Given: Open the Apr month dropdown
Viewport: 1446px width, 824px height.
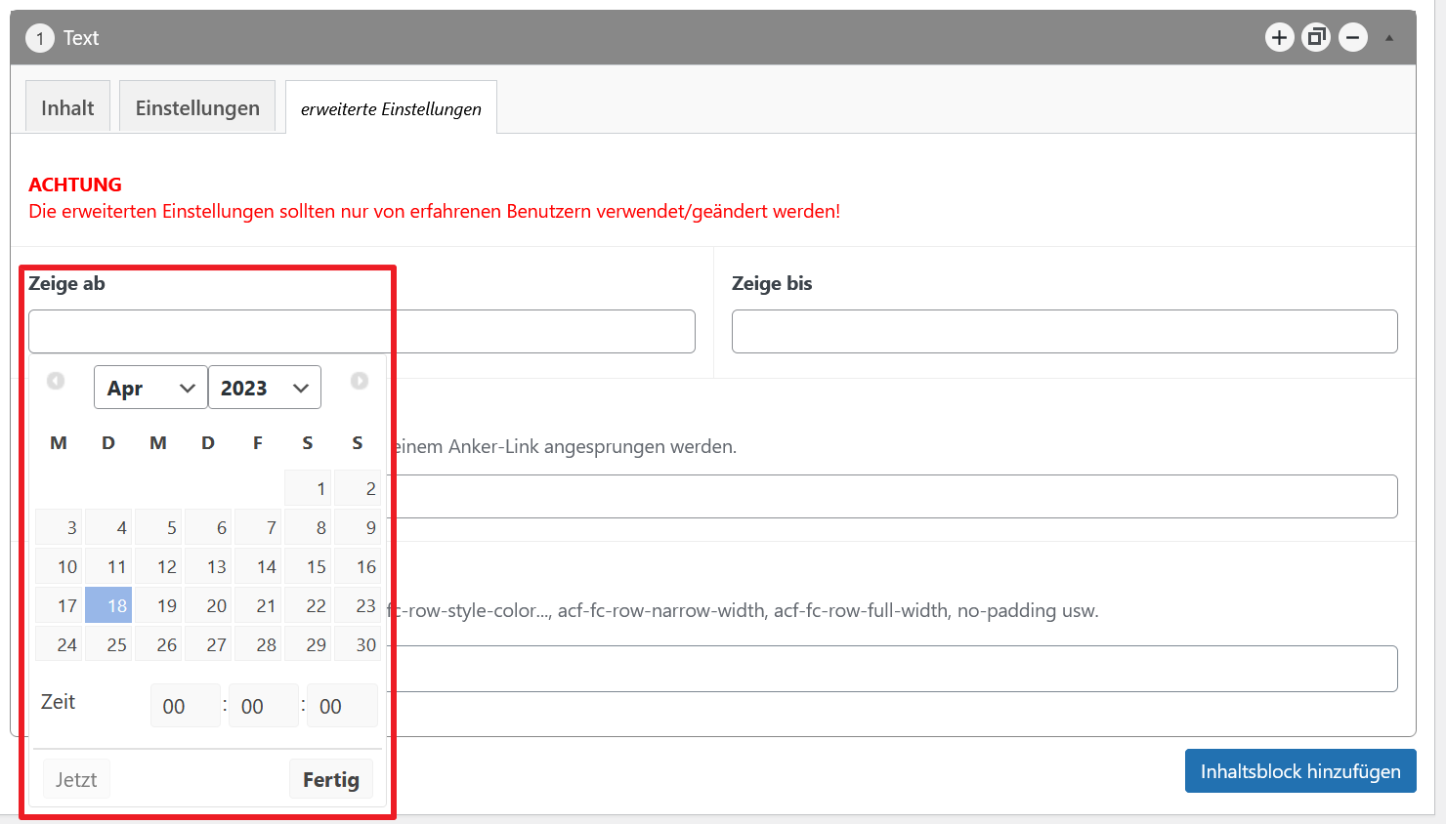Looking at the screenshot, I should point(150,388).
